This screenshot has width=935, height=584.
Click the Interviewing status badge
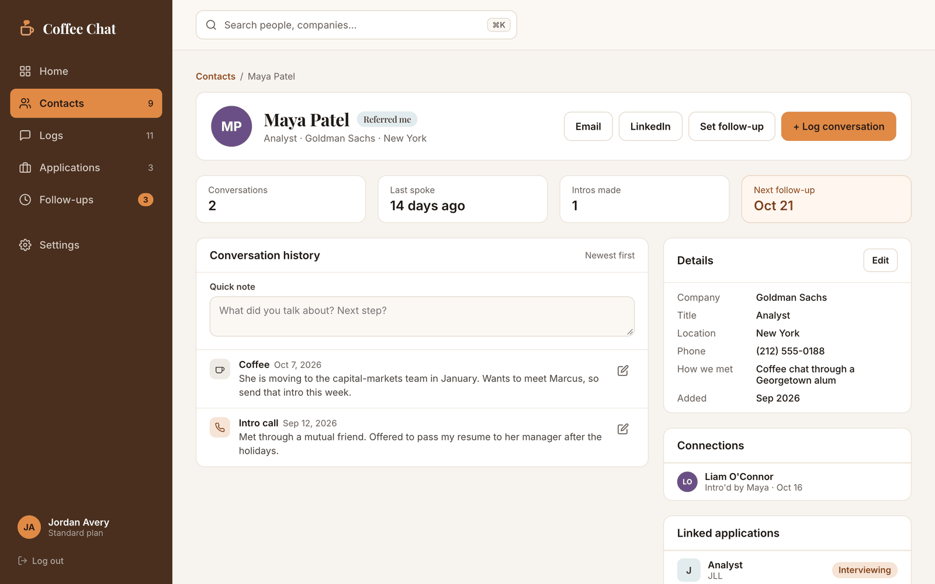point(864,570)
